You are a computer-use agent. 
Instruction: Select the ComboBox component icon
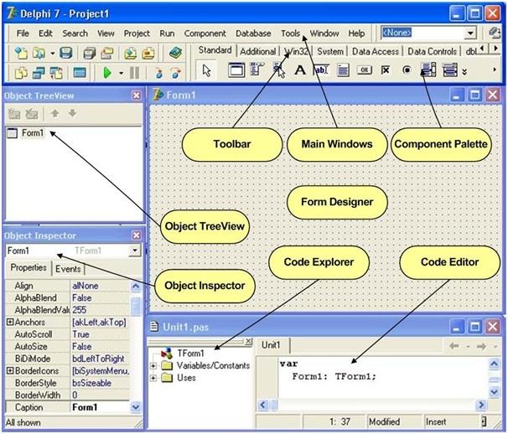click(x=450, y=70)
